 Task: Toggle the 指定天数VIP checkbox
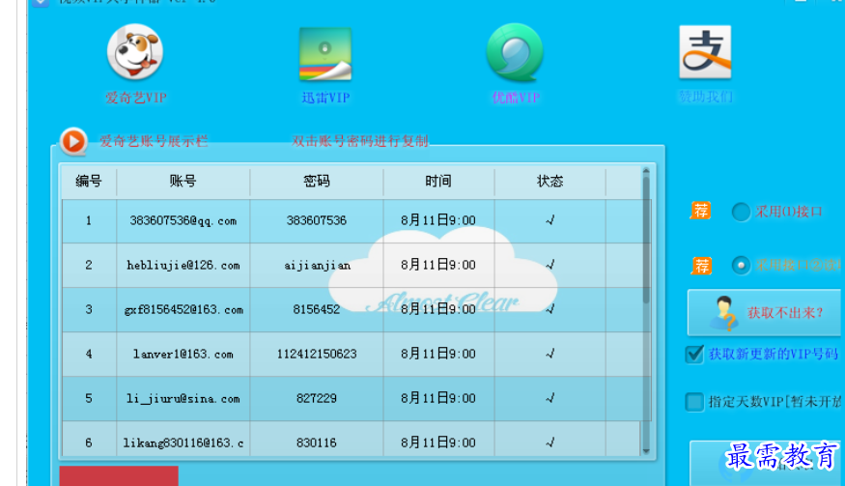pos(694,402)
